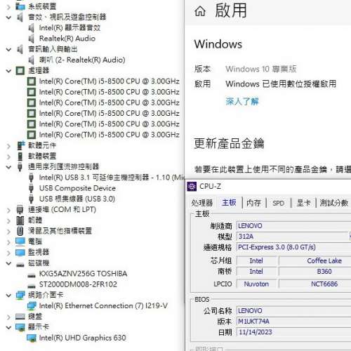Select the Intel(R) 顯示器音效 speaker icon

(32, 28)
